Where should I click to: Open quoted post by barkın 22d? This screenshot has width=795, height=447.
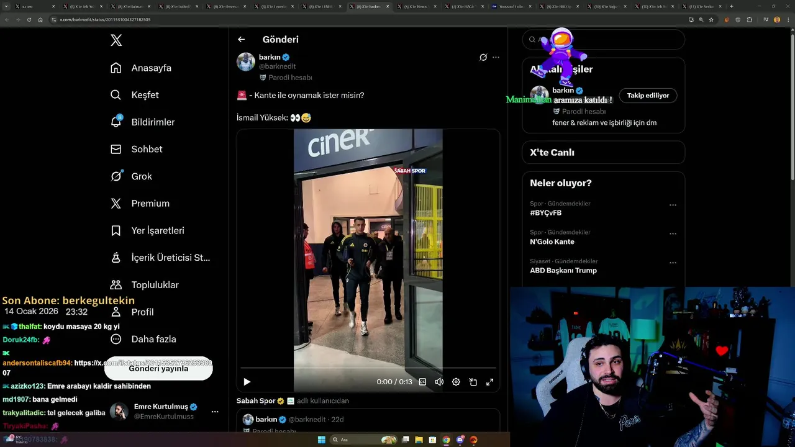click(368, 421)
